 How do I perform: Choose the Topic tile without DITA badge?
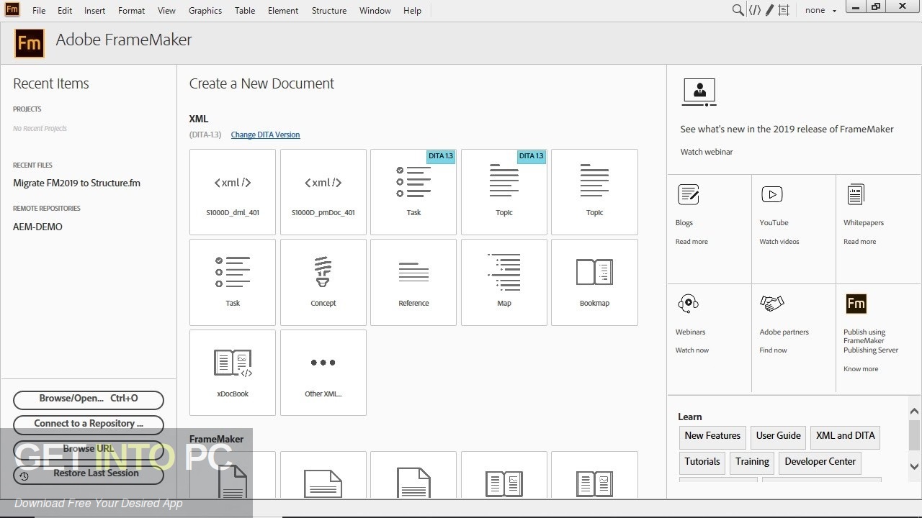coord(594,192)
